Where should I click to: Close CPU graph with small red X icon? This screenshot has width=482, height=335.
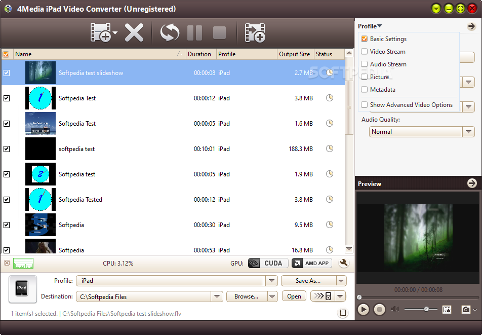point(7,263)
